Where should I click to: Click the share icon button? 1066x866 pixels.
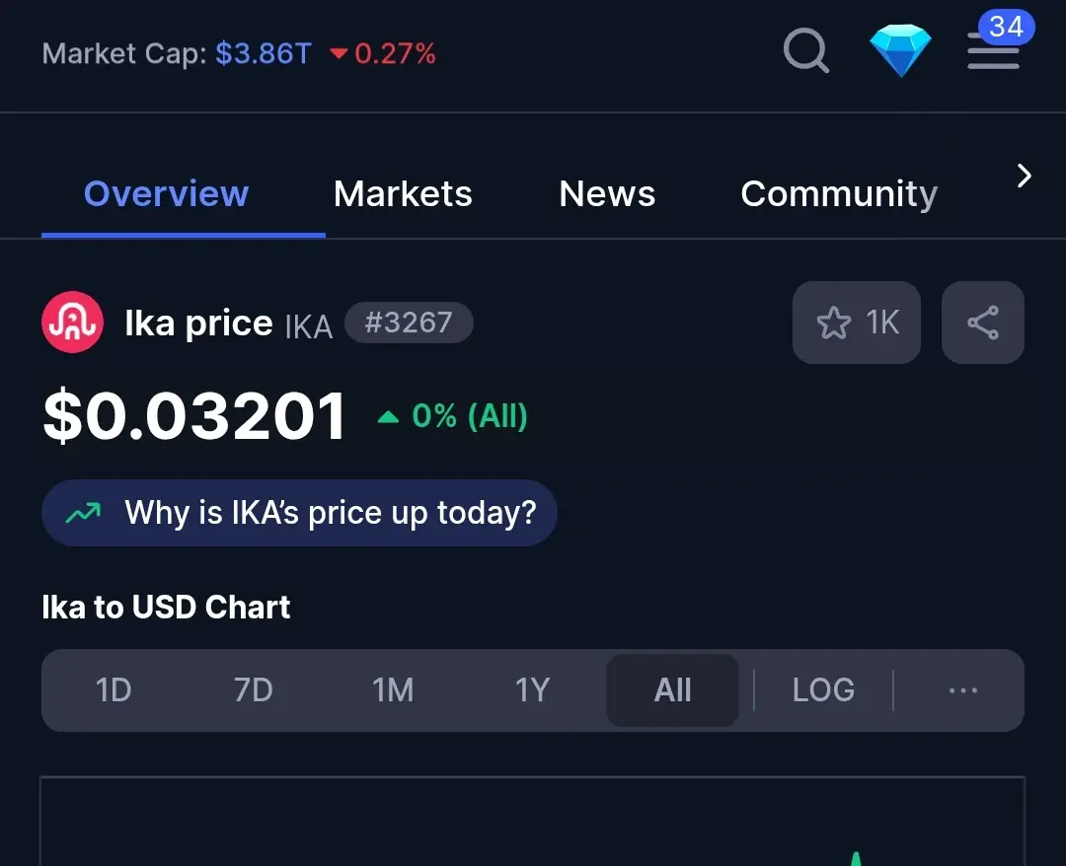pyautogui.click(x=982, y=322)
